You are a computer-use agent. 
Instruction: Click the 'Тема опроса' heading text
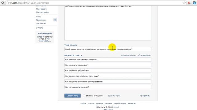(x=70, y=45)
